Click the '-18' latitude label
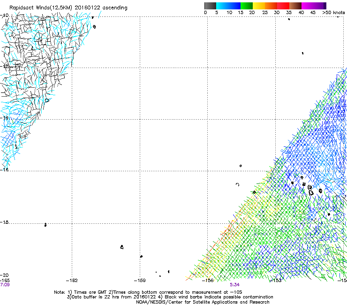The image size is (347, 305). [4, 222]
